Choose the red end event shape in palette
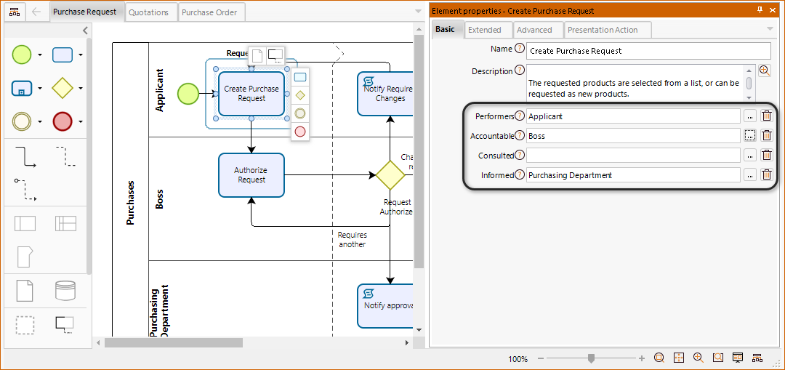The width and height of the screenshot is (785, 370). (63, 121)
